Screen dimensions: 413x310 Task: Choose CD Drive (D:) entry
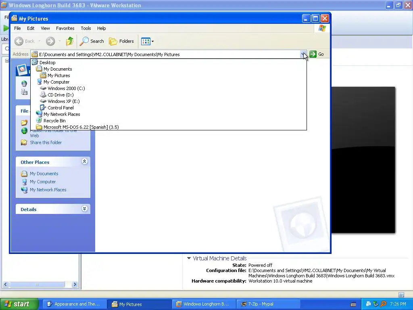[x=169, y=95]
